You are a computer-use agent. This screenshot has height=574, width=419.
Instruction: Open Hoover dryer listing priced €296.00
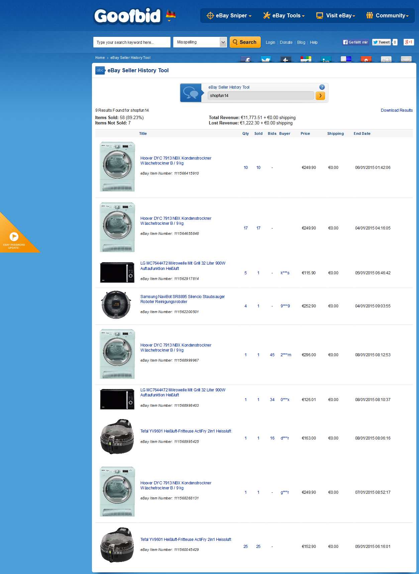(x=176, y=348)
